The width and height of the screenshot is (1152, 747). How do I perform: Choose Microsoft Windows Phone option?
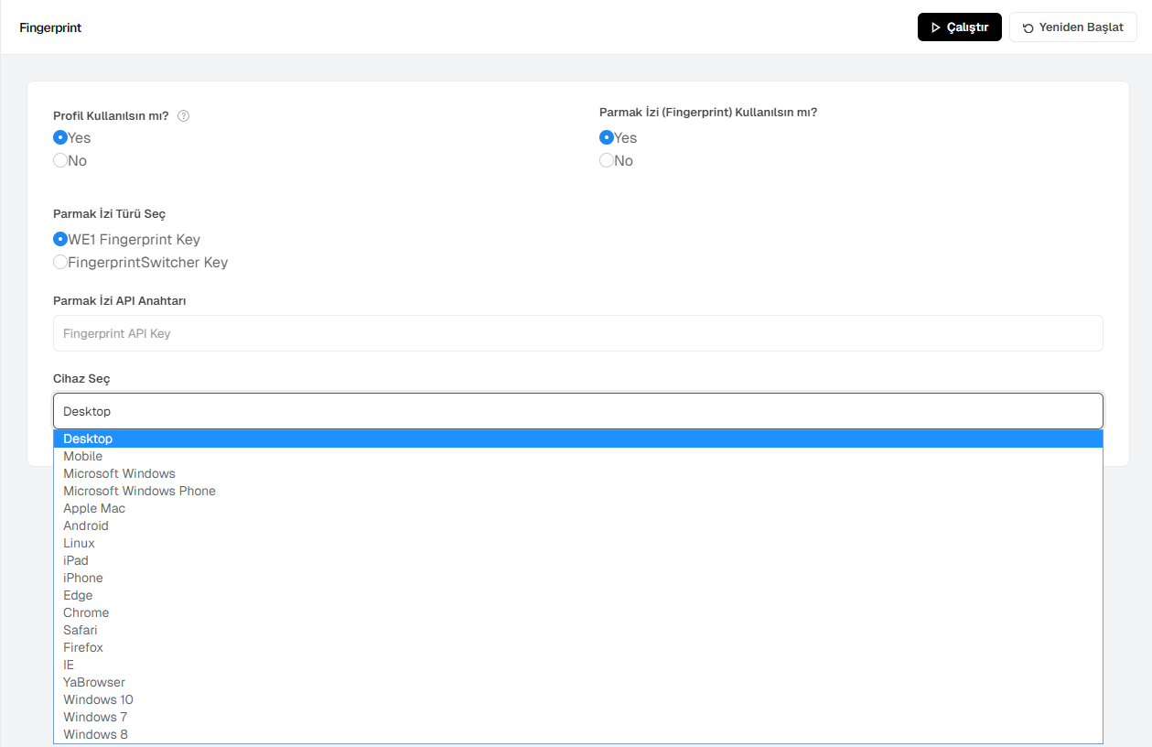[578, 491]
